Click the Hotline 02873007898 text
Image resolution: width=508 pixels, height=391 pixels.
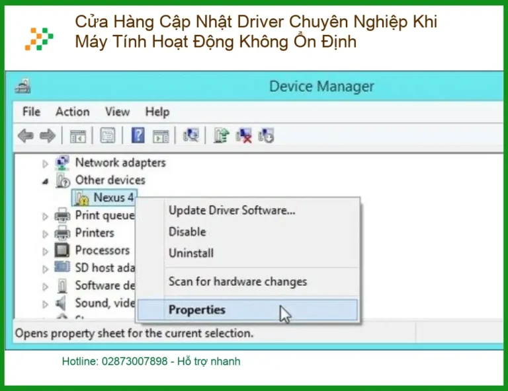click(151, 361)
